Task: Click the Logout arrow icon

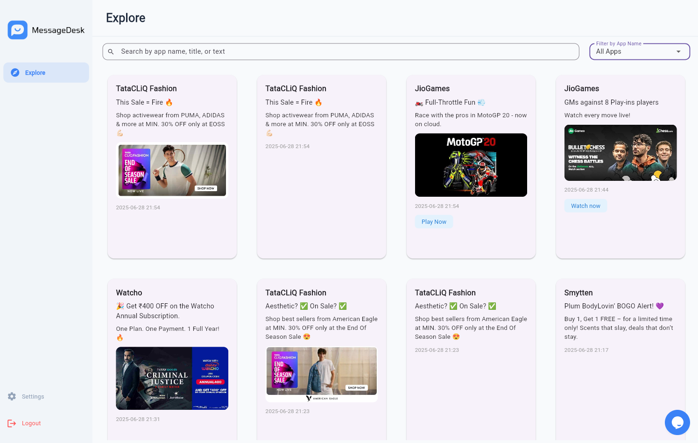Action: [12, 423]
